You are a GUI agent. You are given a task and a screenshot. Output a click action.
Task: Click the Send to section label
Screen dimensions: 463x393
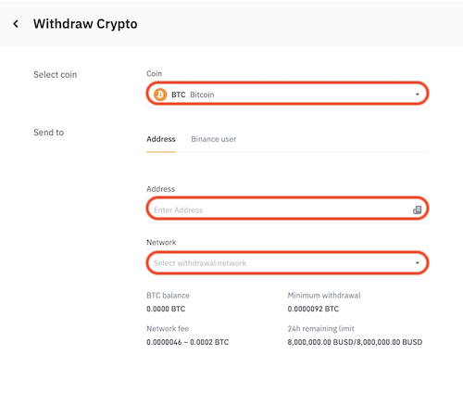tap(48, 133)
